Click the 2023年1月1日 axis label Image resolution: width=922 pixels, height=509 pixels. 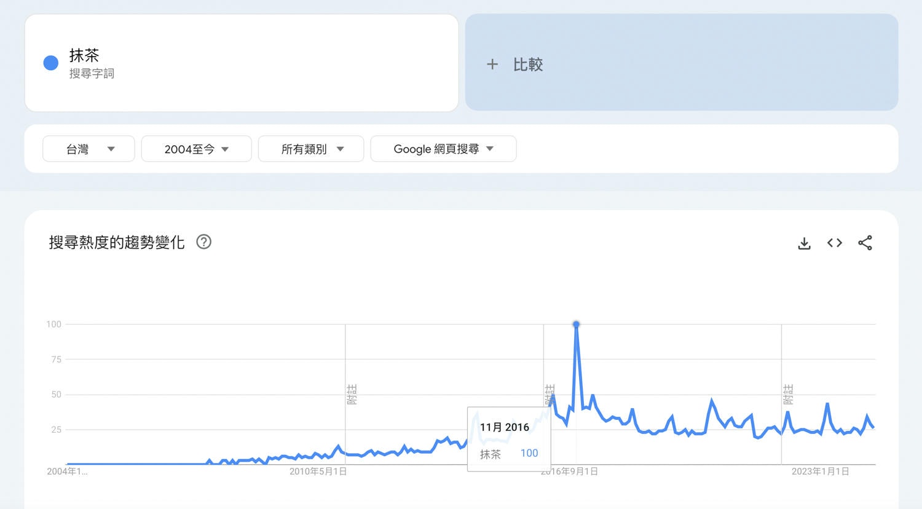[x=821, y=472]
